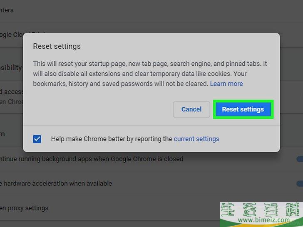Toggle continue running background apps switch
This screenshot has height=227, width=303.
[x=300, y=159]
